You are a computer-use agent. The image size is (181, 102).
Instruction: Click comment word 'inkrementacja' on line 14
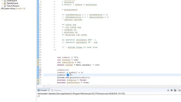[73, 15]
